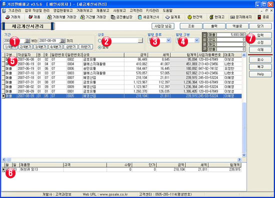Click the Help button
Screen dimensions: 275x198
pyautogui.click(x=260, y=74)
